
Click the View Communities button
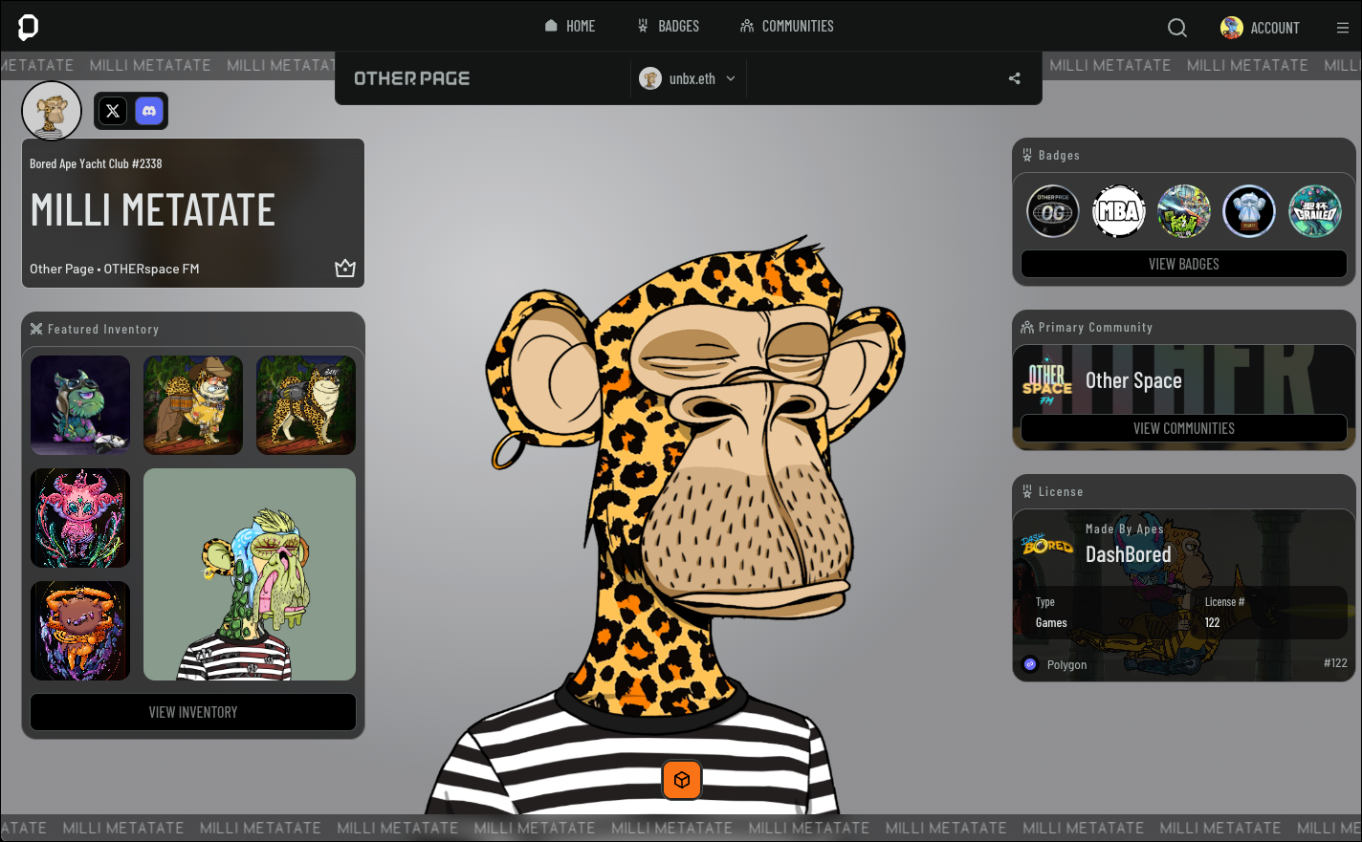point(1184,428)
